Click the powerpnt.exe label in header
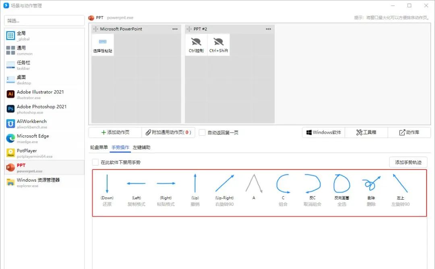This screenshot has width=435, height=269. click(120, 18)
